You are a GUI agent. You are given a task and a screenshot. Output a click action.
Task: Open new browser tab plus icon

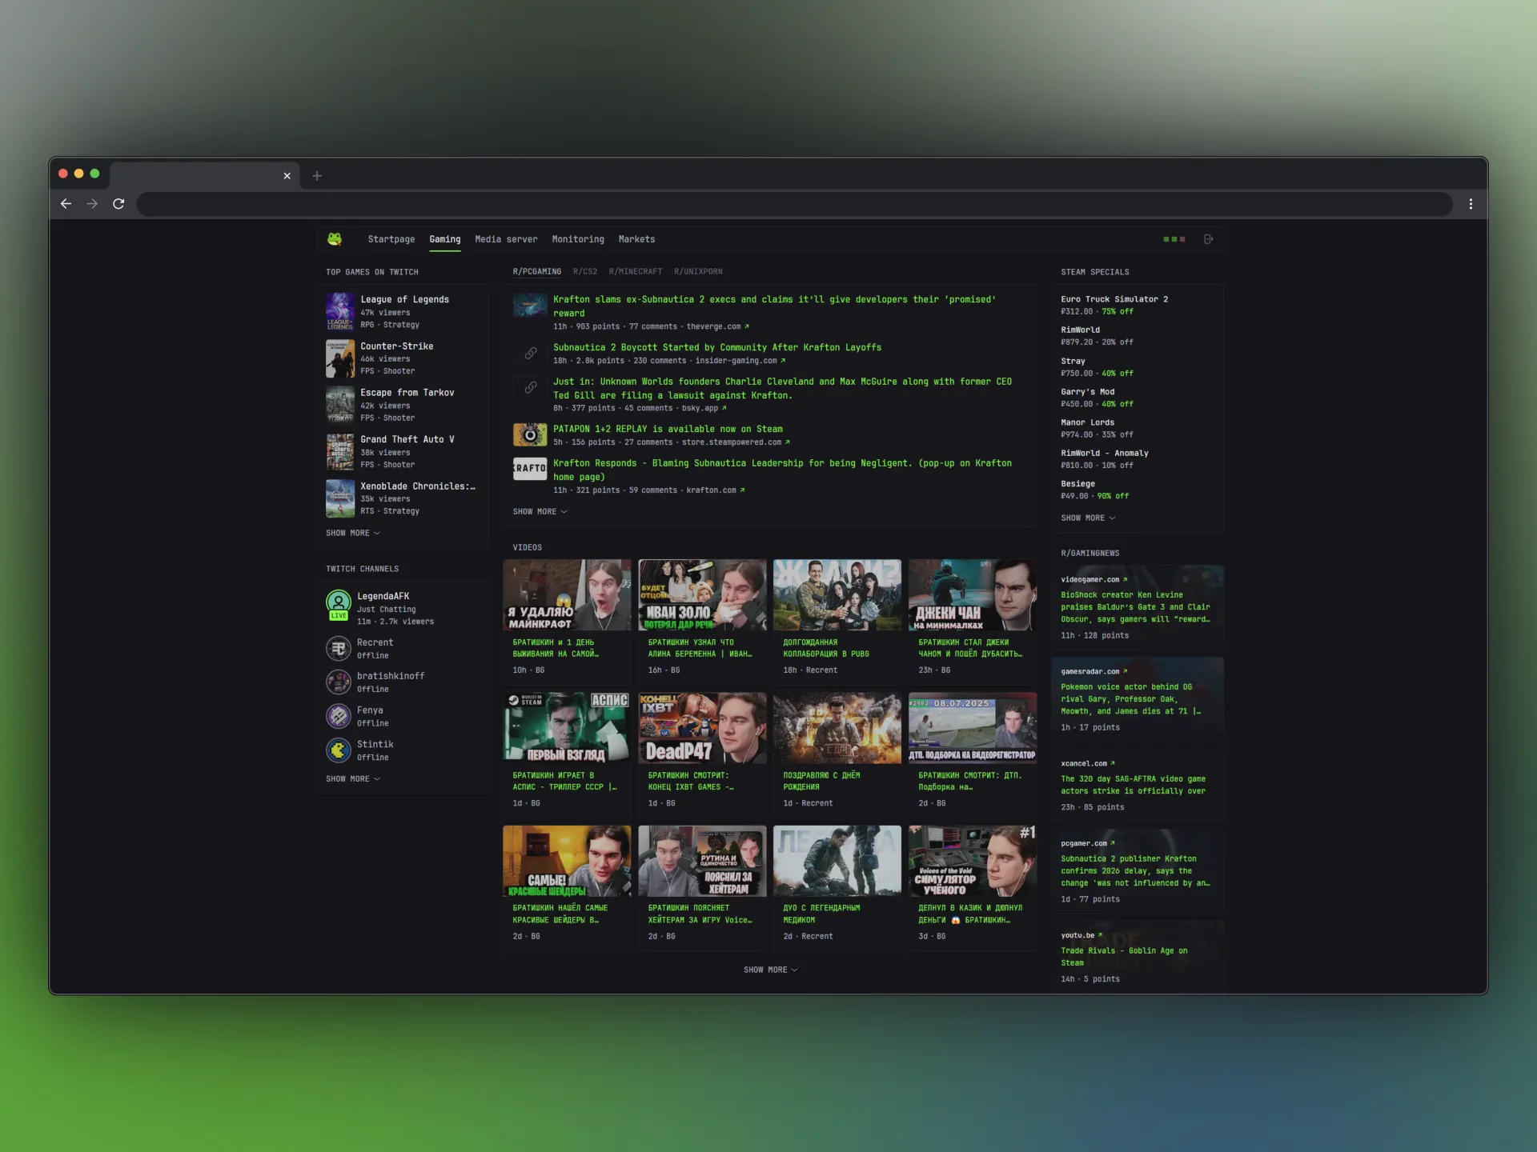(x=317, y=176)
